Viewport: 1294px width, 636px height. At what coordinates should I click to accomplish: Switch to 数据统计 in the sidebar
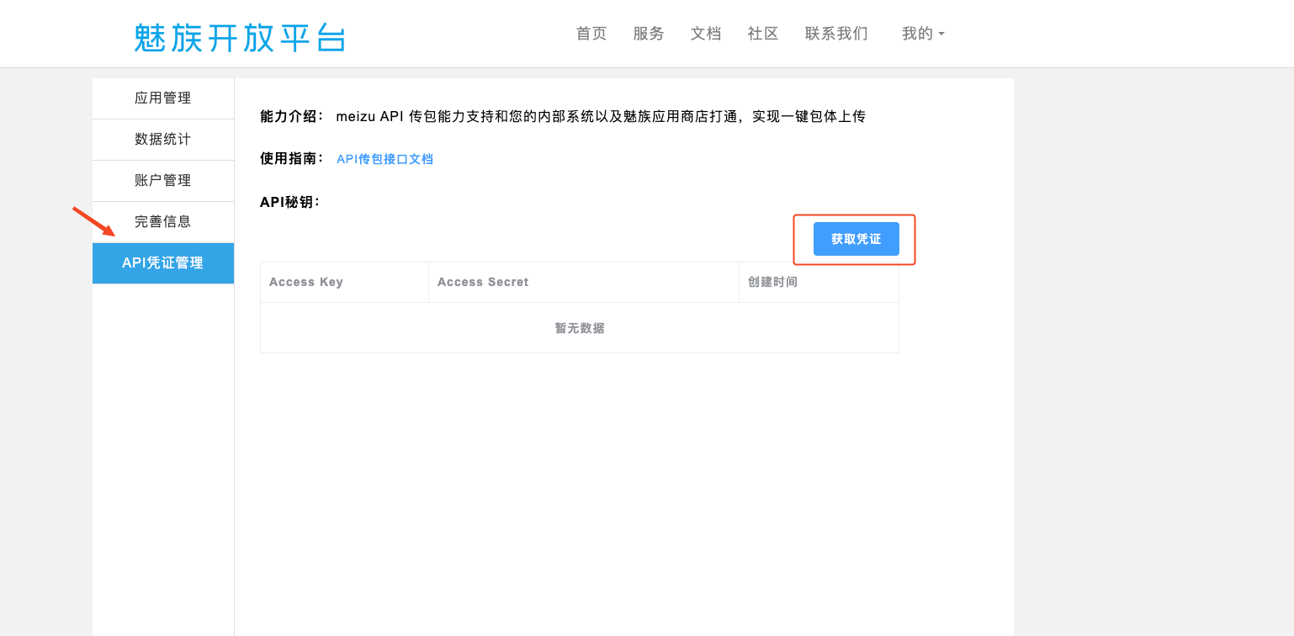(163, 140)
